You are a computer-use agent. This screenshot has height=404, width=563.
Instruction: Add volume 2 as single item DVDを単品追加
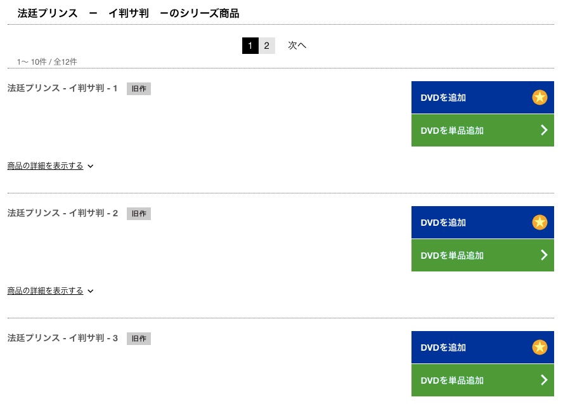(482, 256)
